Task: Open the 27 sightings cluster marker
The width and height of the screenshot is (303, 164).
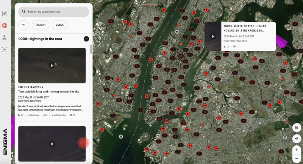Action: pyautogui.click(x=218, y=58)
